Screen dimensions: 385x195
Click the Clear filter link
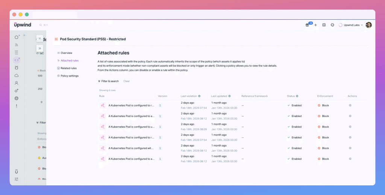pyautogui.click(x=127, y=81)
